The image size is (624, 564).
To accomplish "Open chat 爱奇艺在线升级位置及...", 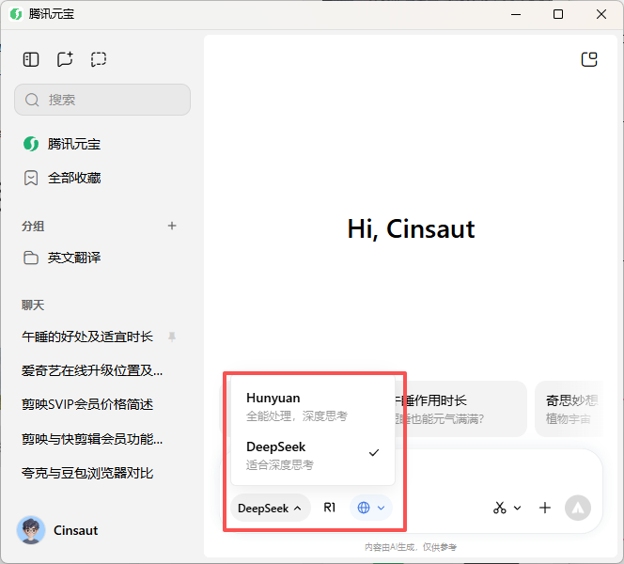I will (x=92, y=370).
